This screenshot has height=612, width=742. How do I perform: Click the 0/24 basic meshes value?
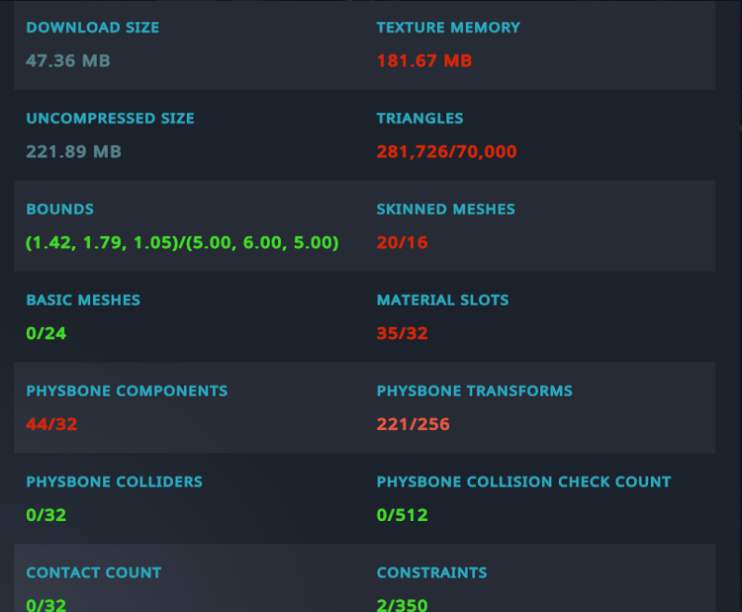pyautogui.click(x=46, y=333)
